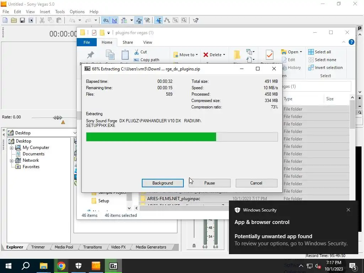The height and width of the screenshot is (273, 364).
Task: Open the blue File tab in Explorer
Action: (x=87, y=42)
